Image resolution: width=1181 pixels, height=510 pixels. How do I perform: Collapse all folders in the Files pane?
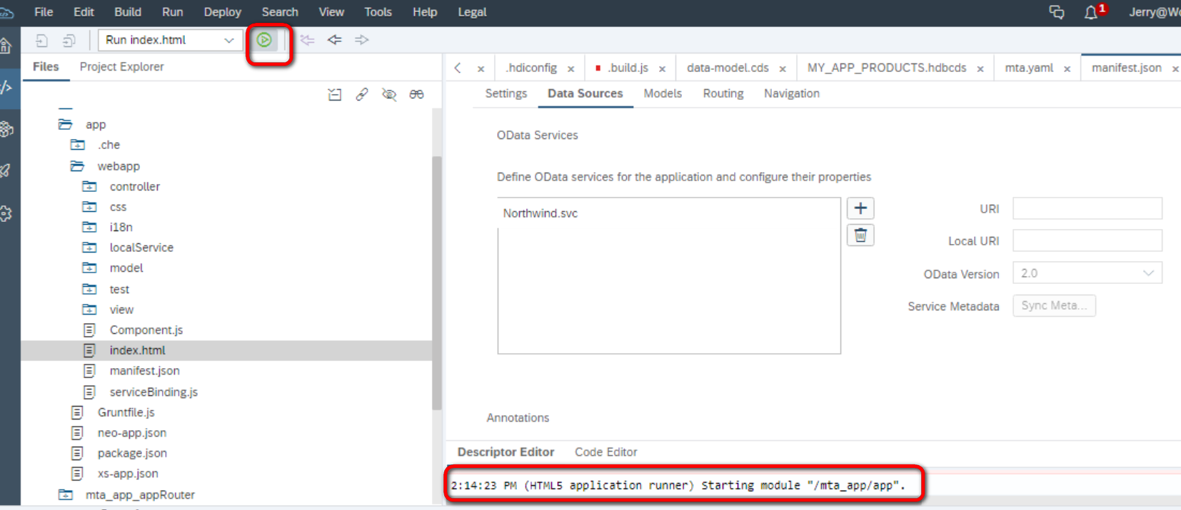(x=334, y=94)
